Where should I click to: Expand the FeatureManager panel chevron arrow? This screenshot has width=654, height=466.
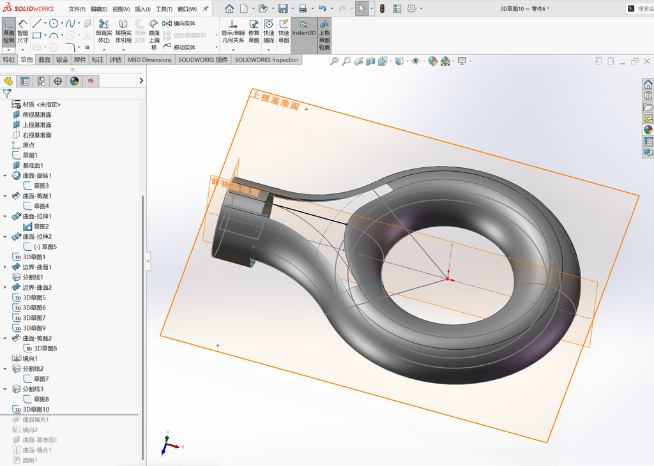(141, 81)
